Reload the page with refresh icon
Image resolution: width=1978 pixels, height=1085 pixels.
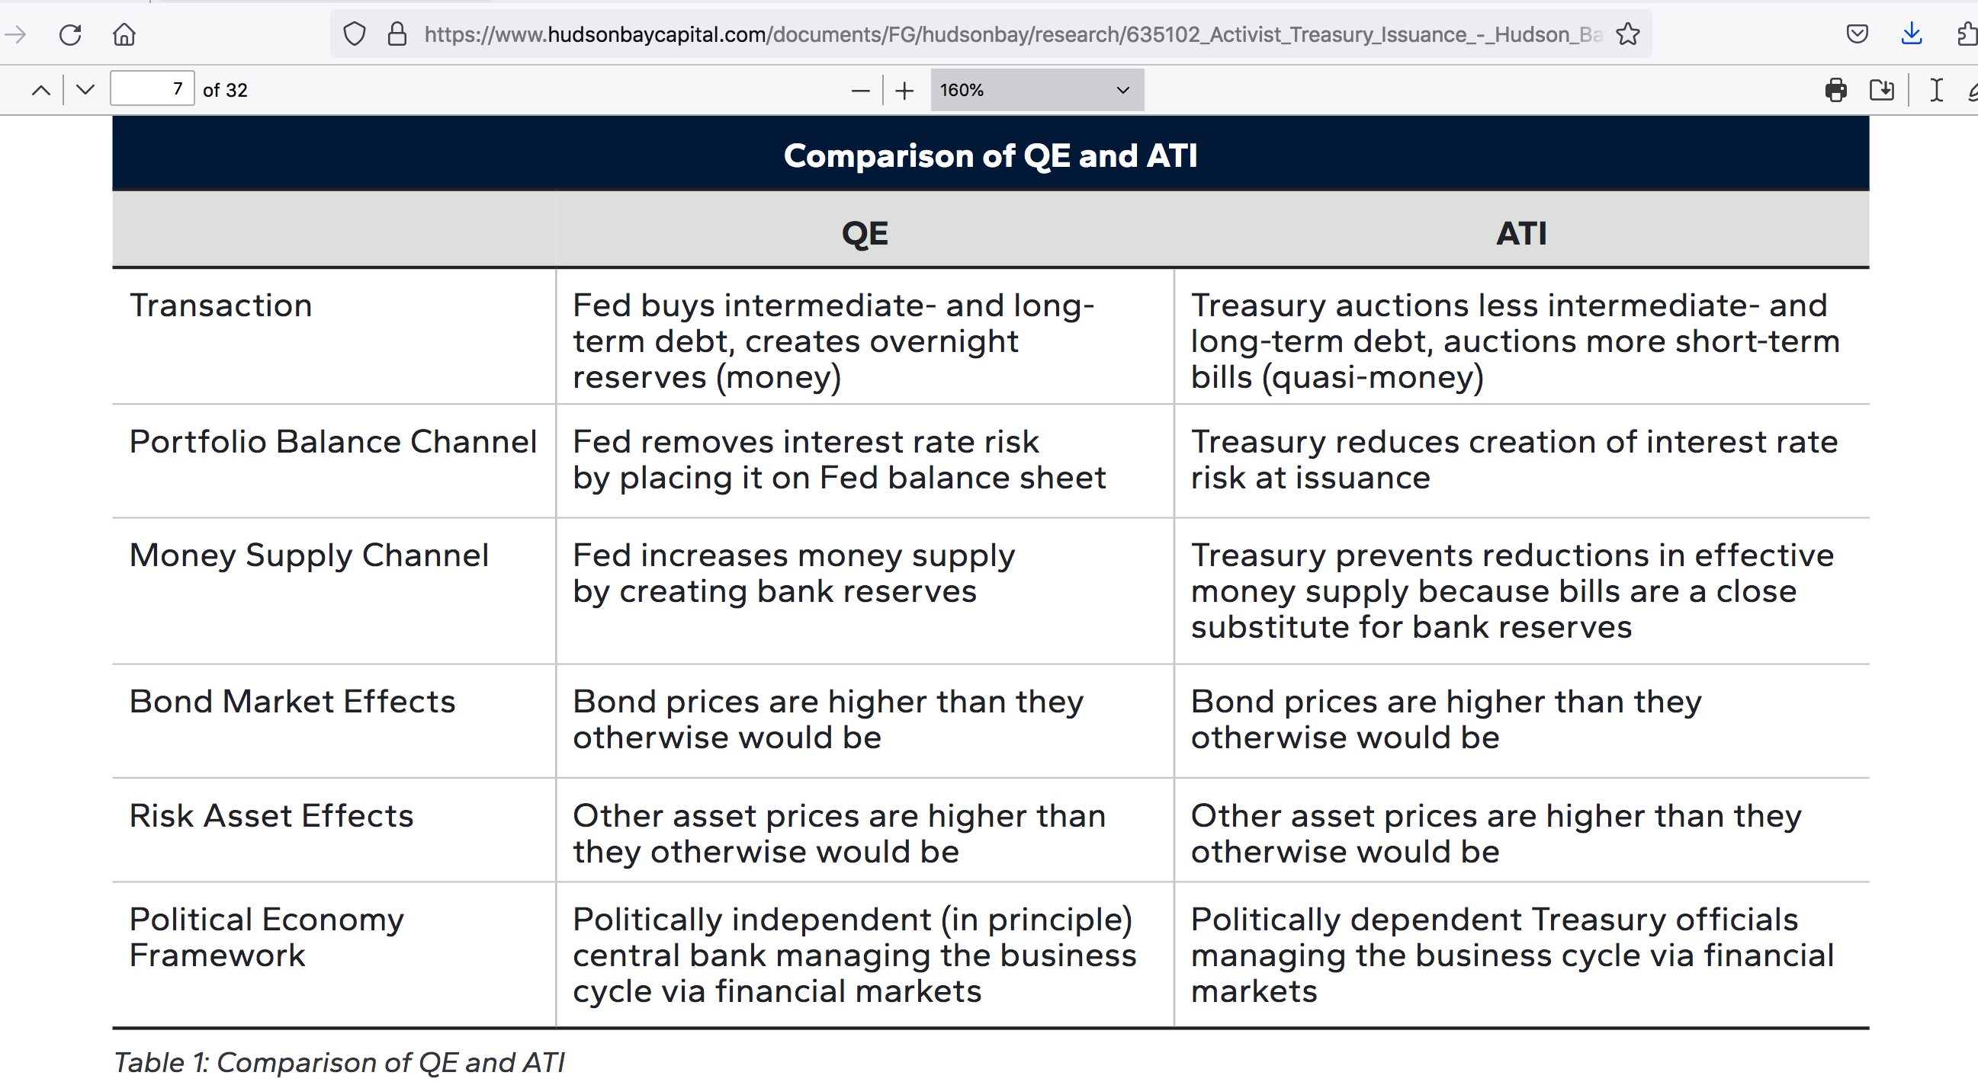coord(70,34)
